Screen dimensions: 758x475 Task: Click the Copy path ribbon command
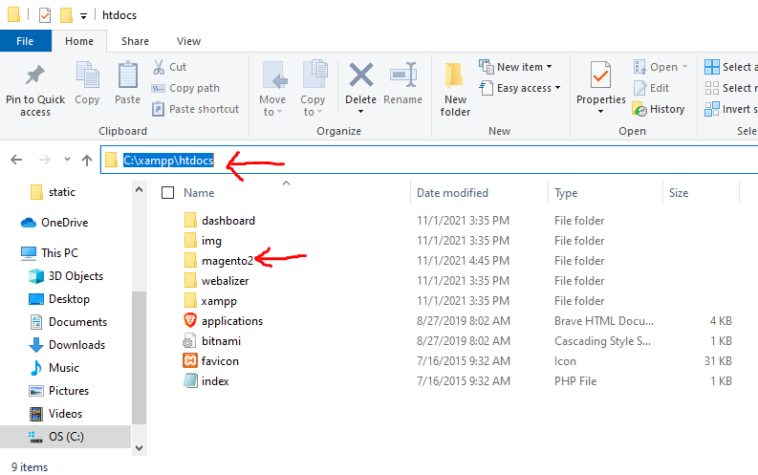(x=185, y=88)
